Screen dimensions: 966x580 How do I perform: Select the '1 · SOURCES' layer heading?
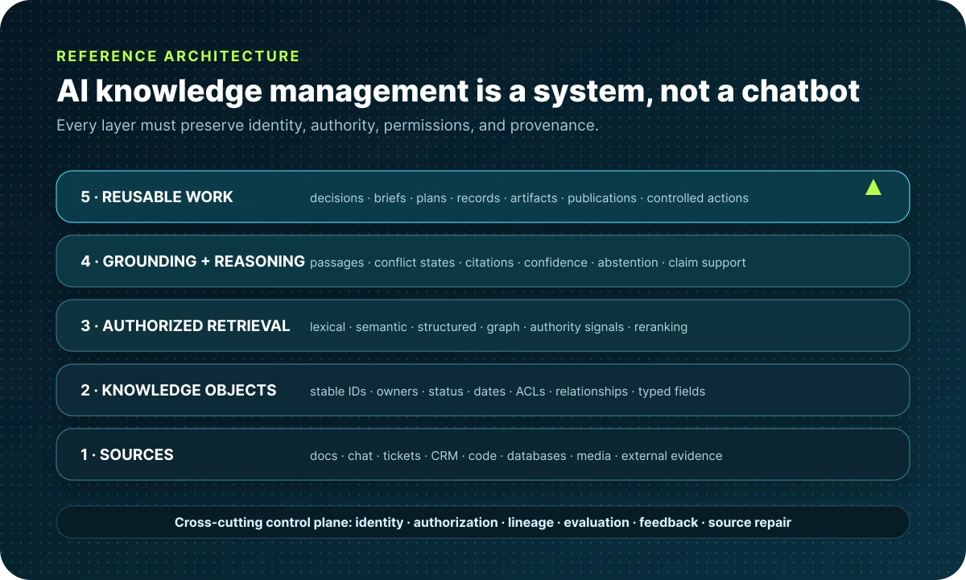(127, 454)
